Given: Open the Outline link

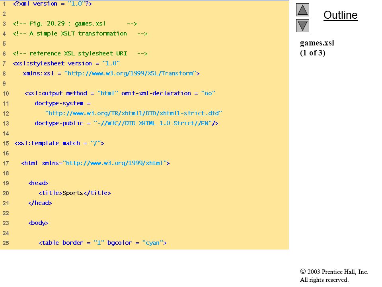Looking at the screenshot, I should (340, 15).
